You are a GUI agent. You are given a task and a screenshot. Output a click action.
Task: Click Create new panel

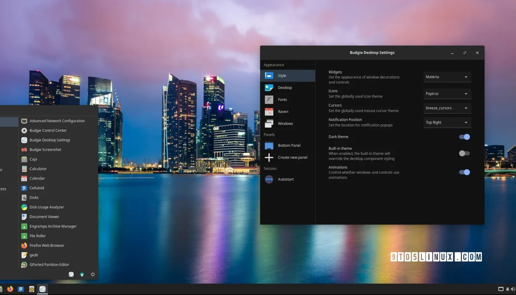coord(293,157)
